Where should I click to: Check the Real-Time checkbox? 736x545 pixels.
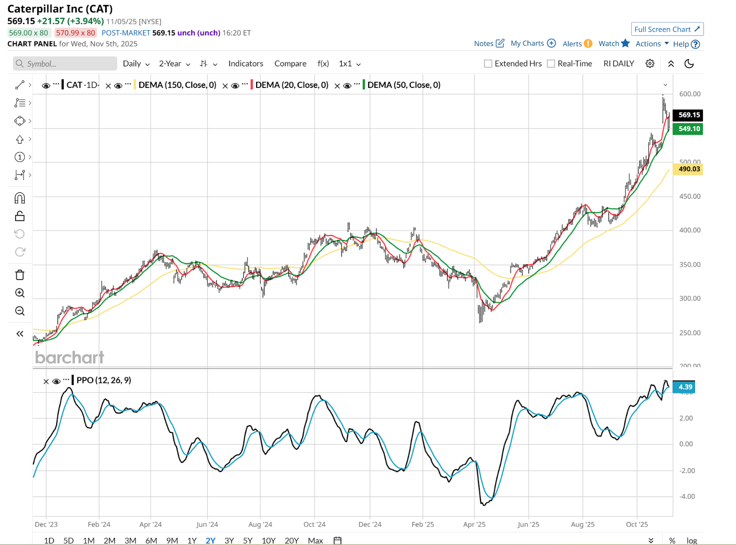(551, 64)
